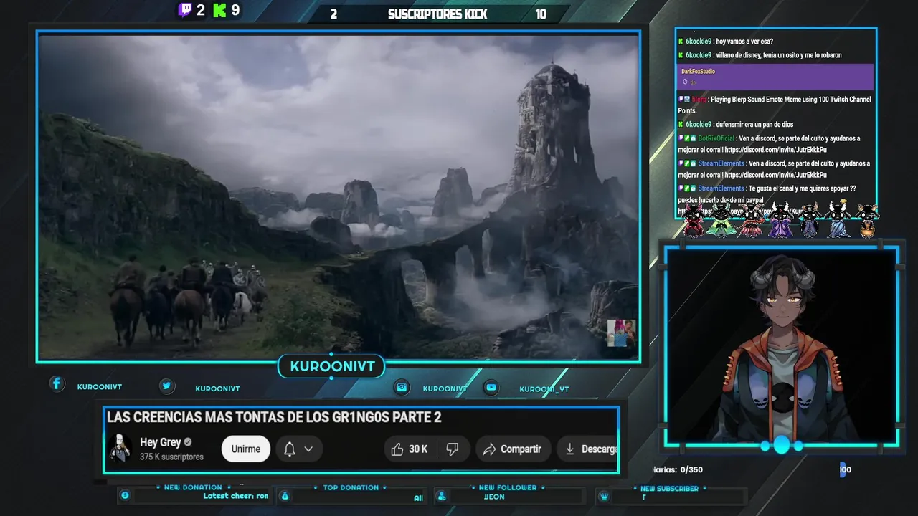
Task: Click the BotRixOficial username in chat
Action: point(716,138)
